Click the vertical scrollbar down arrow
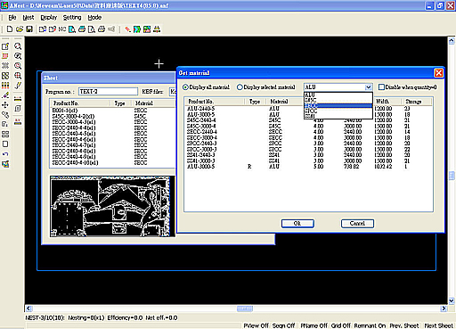The height and width of the screenshot is (329, 456). 452,301
